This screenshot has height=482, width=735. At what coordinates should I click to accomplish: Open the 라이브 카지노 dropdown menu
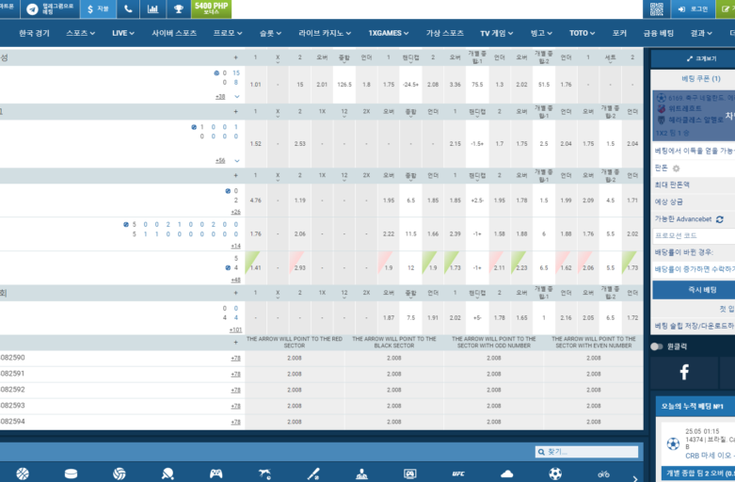(x=325, y=33)
